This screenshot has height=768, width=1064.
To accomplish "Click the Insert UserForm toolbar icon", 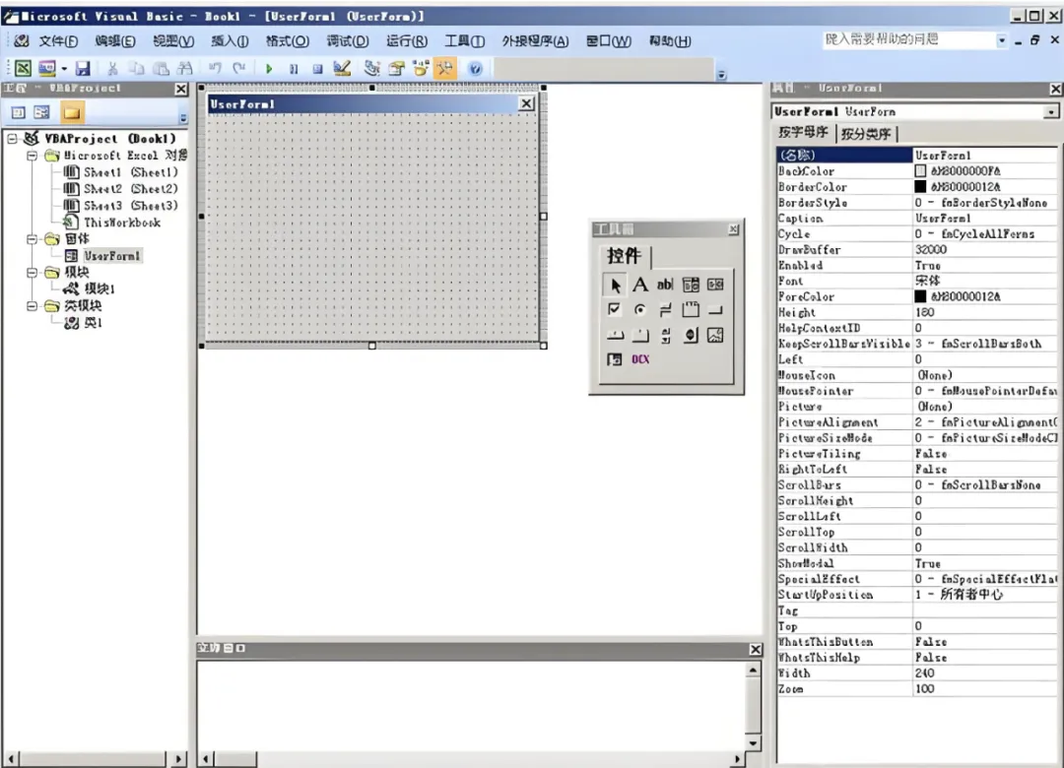I will [x=47, y=69].
